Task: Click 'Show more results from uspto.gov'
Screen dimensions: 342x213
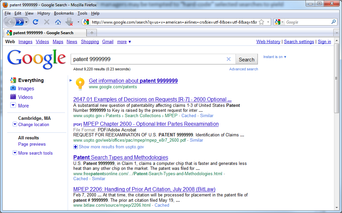Action: pos(111,147)
